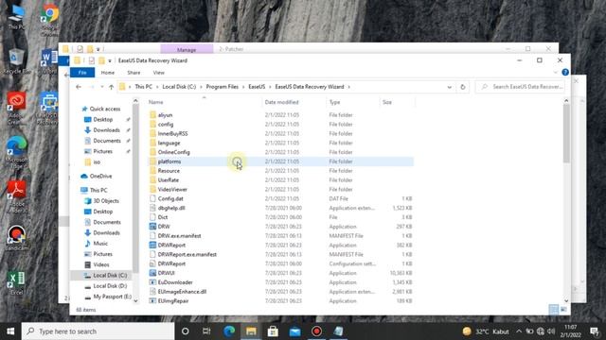
Task: Select the language folder
Action: tap(169, 143)
